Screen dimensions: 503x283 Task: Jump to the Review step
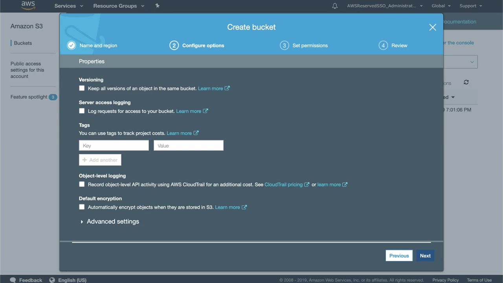click(399, 46)
